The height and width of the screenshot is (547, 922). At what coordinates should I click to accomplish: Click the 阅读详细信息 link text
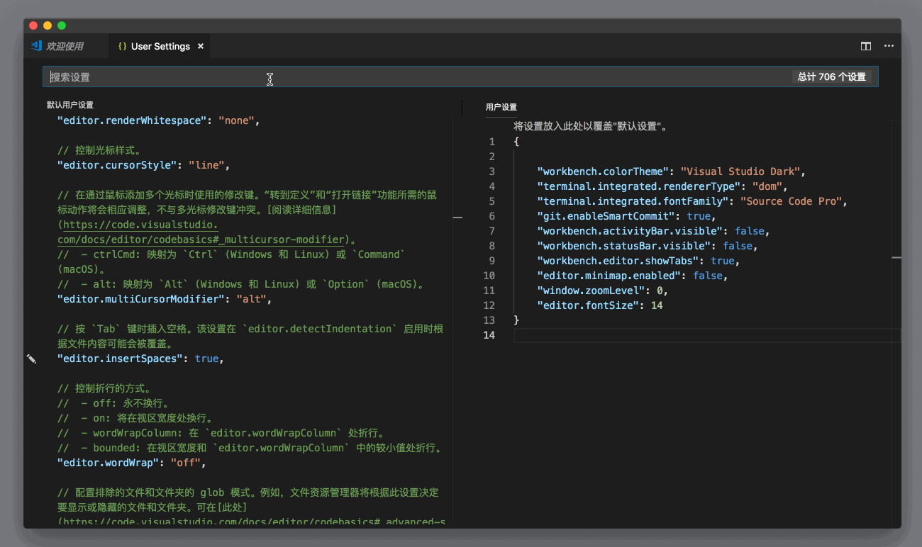pyautogui.click(x=302, y=210)
